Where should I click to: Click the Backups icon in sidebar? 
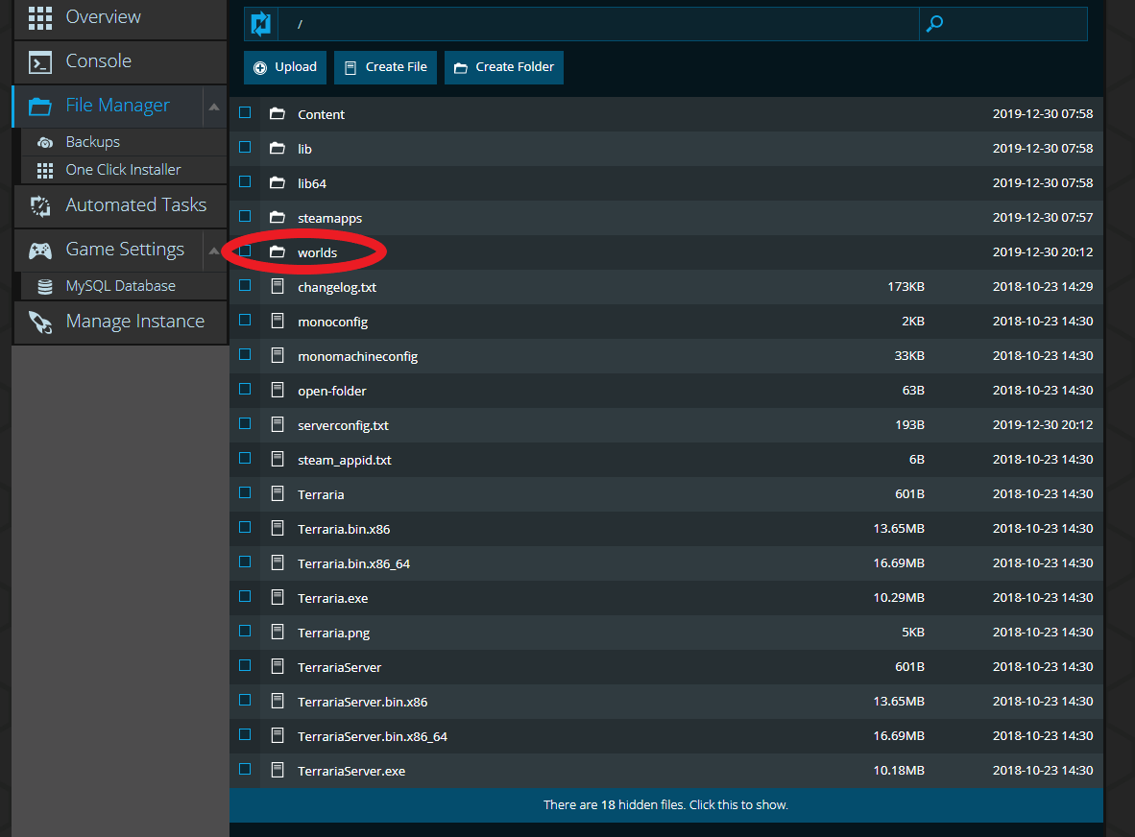coord(45,142)
